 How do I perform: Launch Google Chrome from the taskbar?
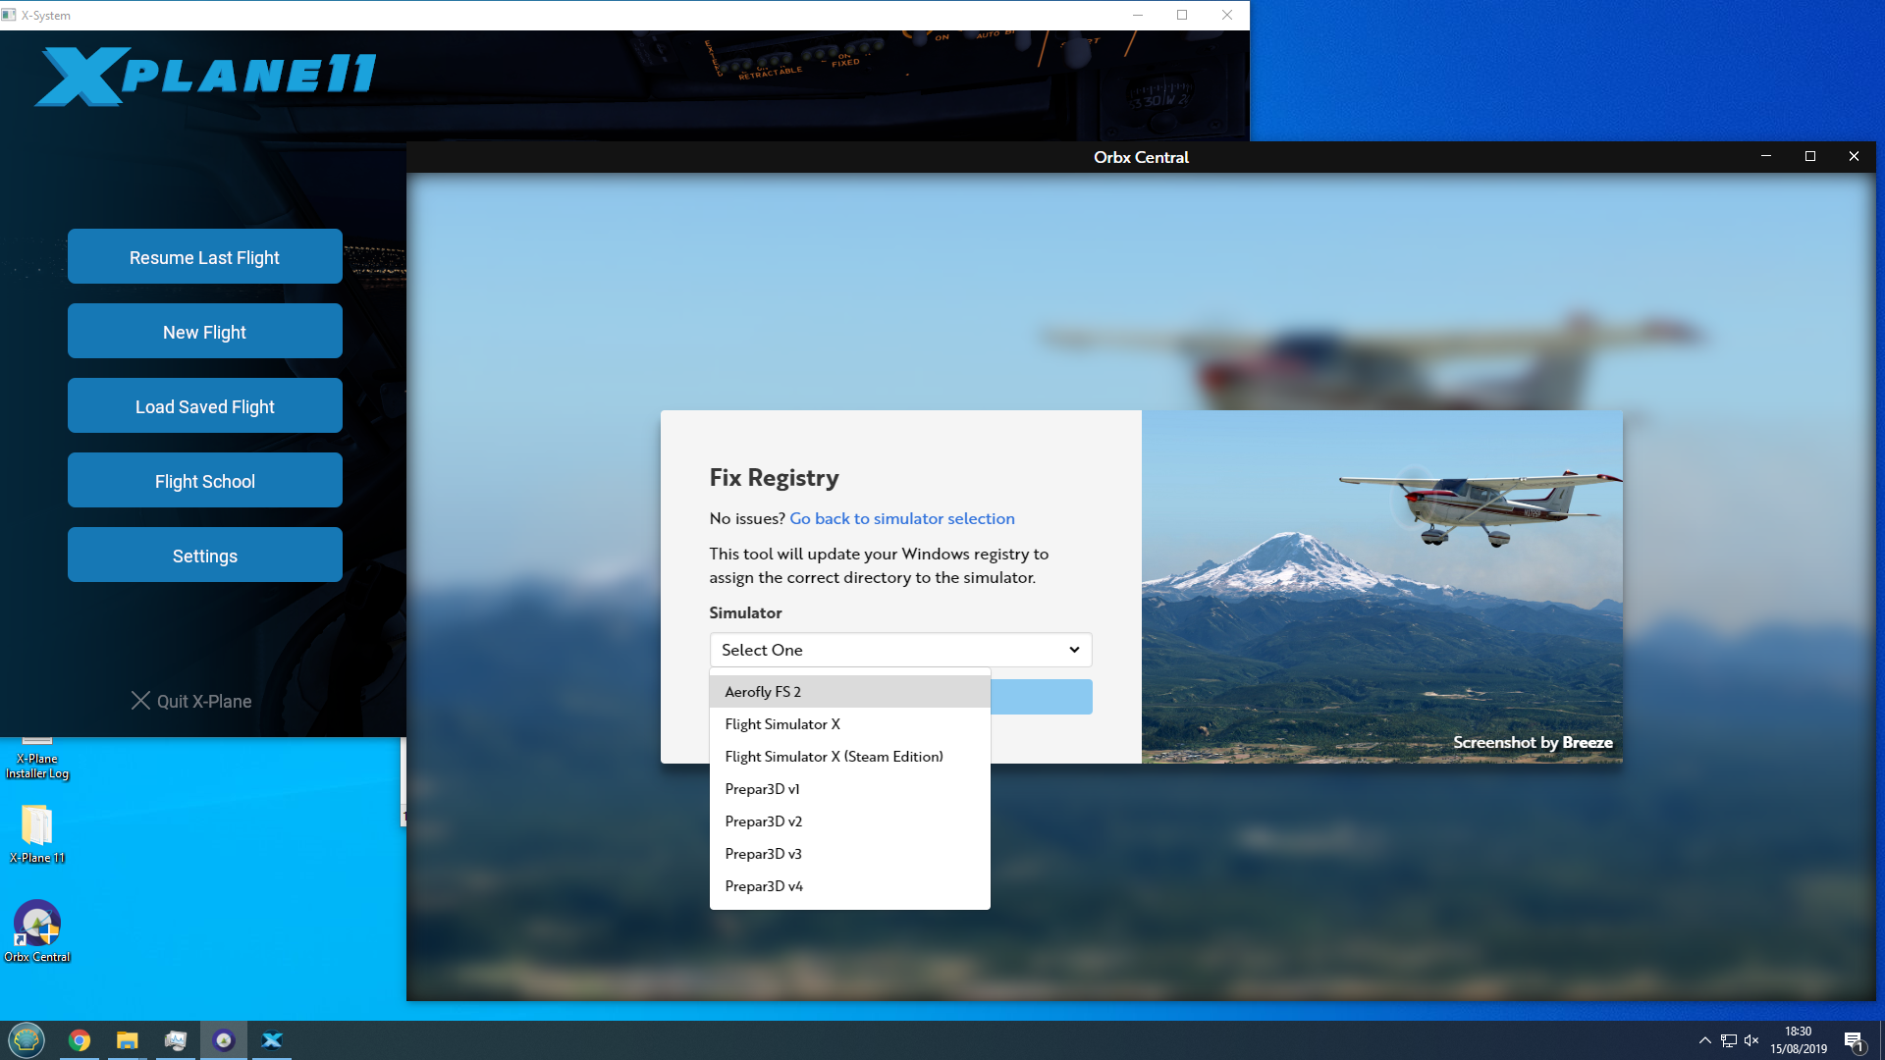click(80, 1040)
